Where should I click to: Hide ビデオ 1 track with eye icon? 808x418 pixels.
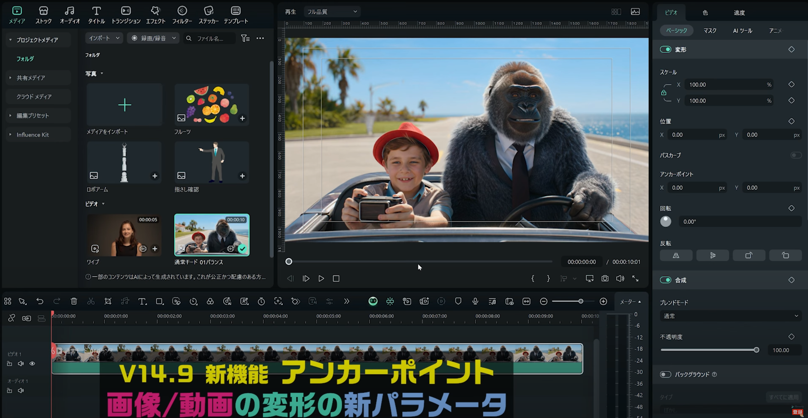[x=32, y=364]
